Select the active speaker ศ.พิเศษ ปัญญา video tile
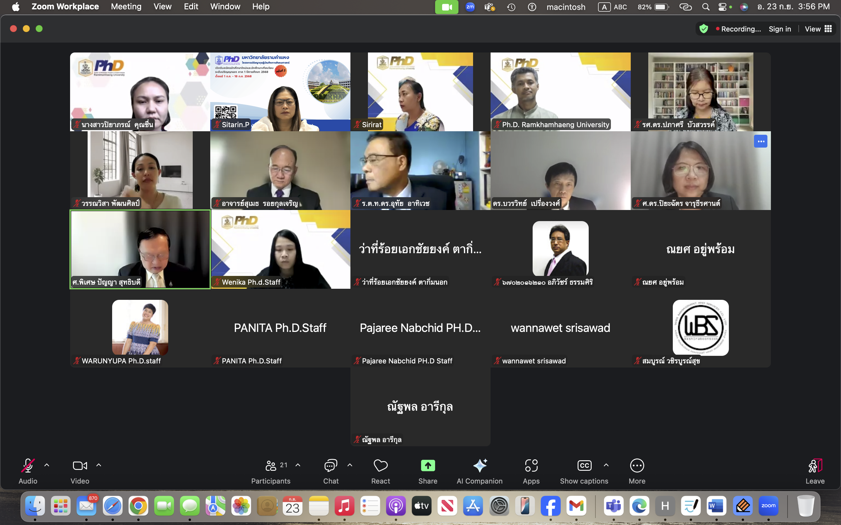 point(140,249)
